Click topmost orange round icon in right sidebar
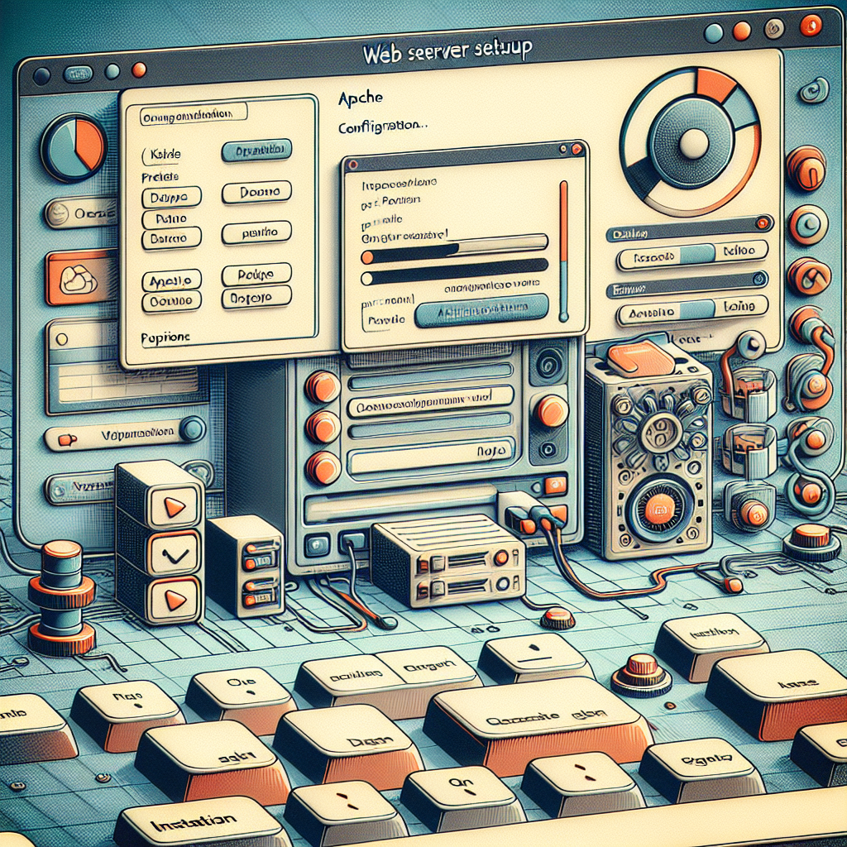This screenshot has height=847, width=847. [805, 168]
